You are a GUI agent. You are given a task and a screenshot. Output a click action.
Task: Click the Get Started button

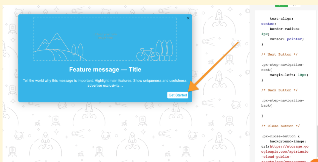point(178,95)
